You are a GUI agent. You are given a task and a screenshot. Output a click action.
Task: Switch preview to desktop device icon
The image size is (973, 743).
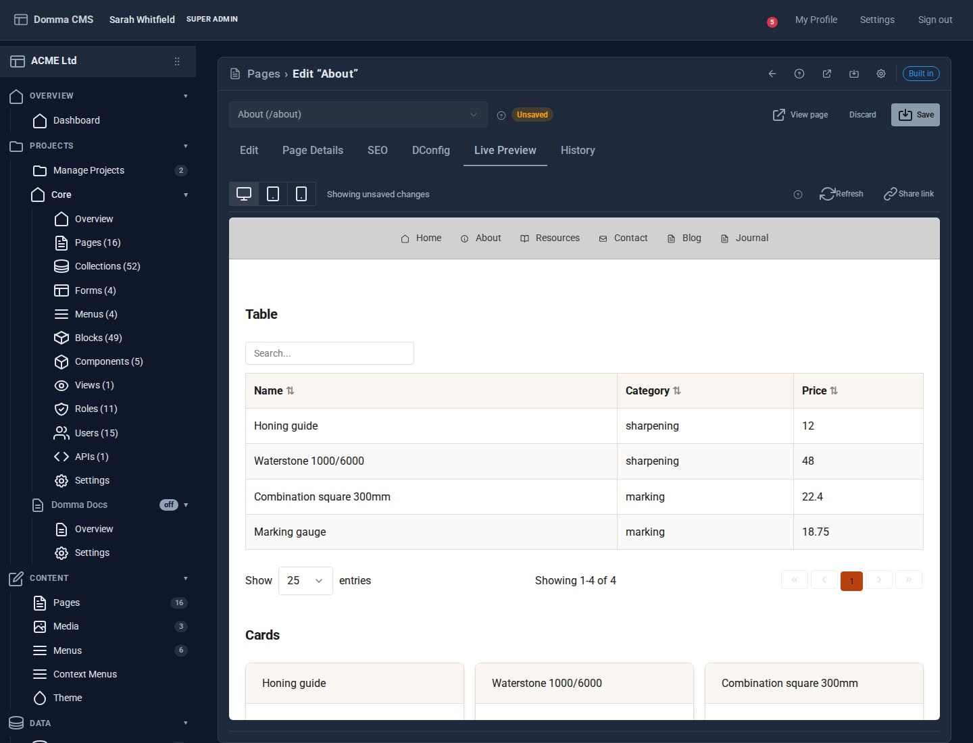pos(244,194)
